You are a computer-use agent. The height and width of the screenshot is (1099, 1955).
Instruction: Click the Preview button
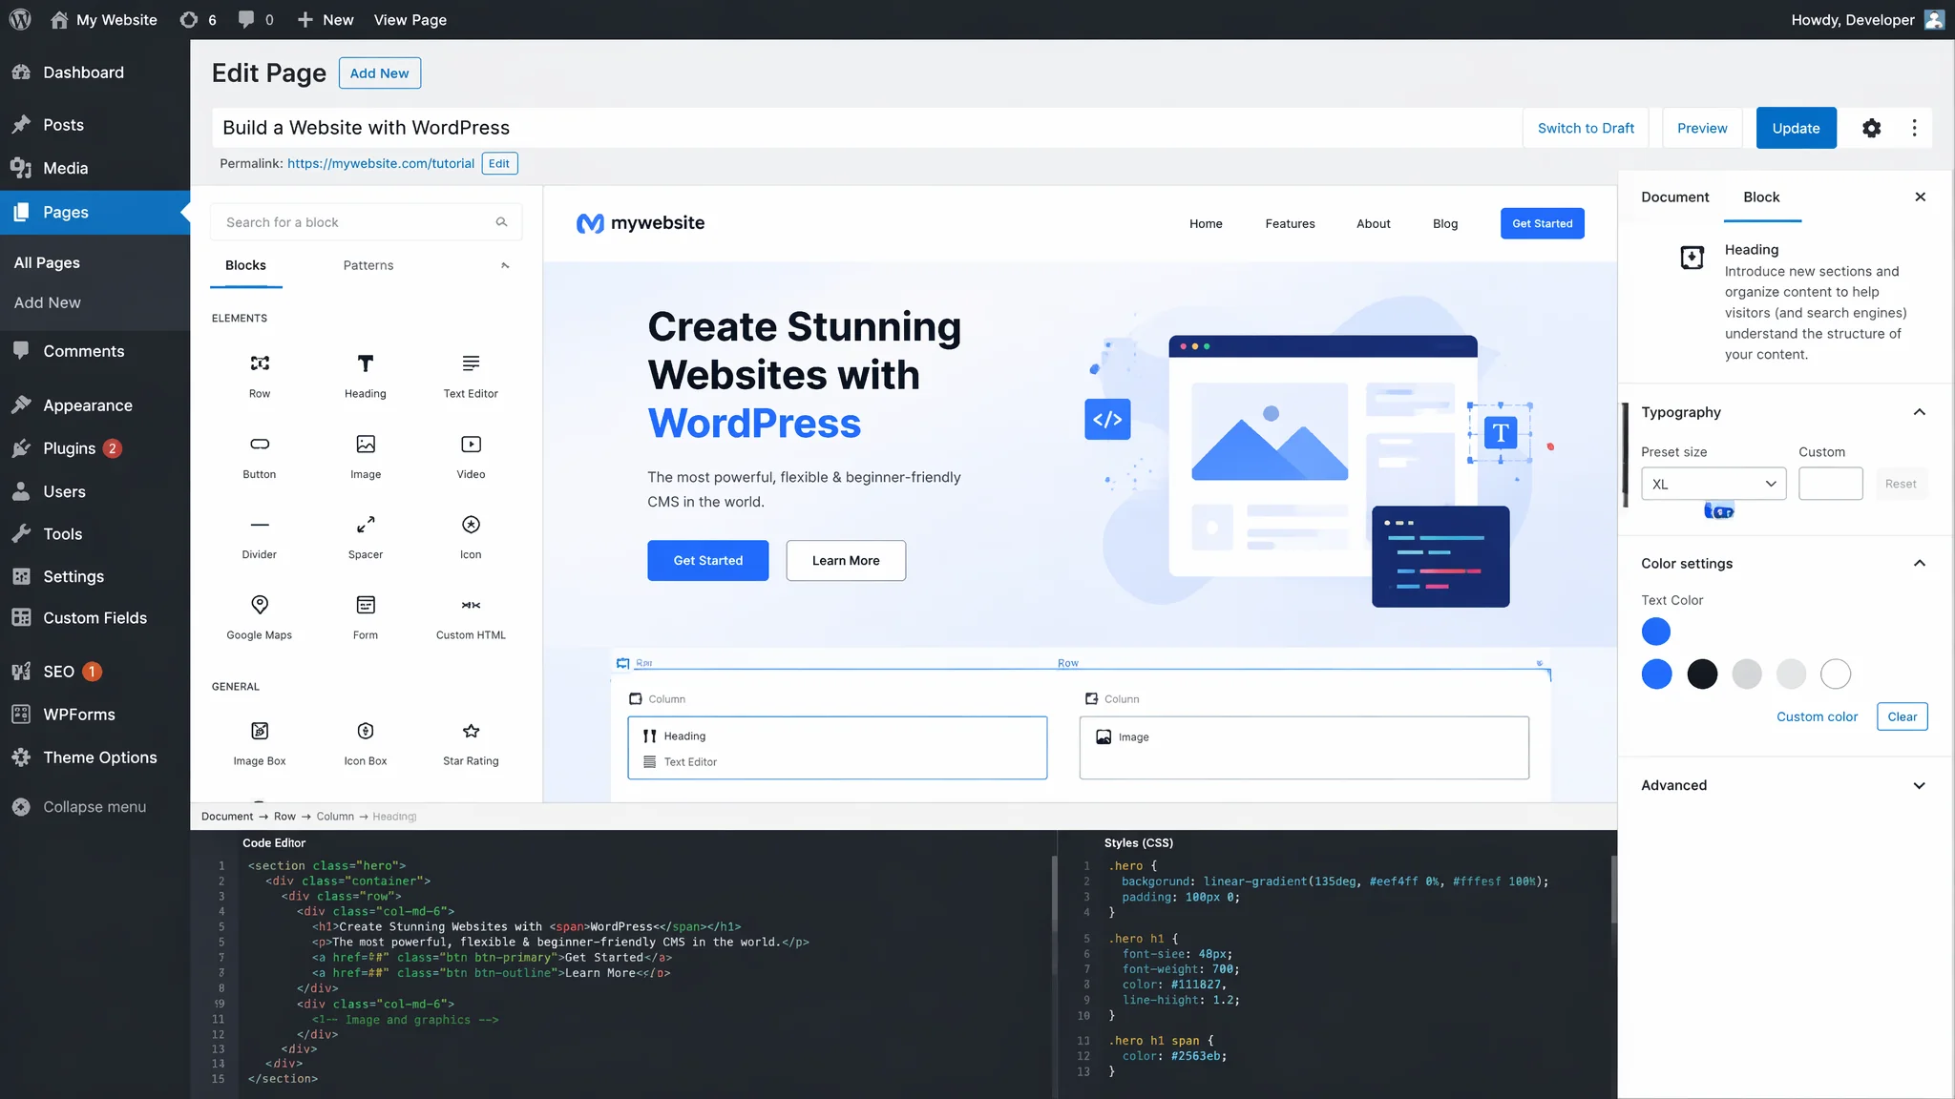click(x=1702, y=128)
